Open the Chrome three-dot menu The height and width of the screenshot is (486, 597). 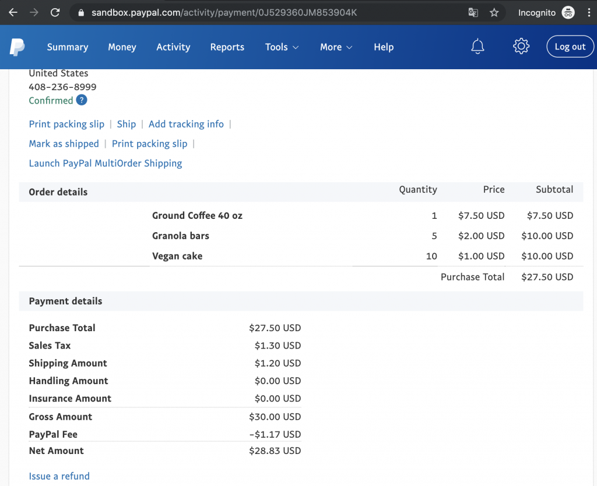coord(589,13)
